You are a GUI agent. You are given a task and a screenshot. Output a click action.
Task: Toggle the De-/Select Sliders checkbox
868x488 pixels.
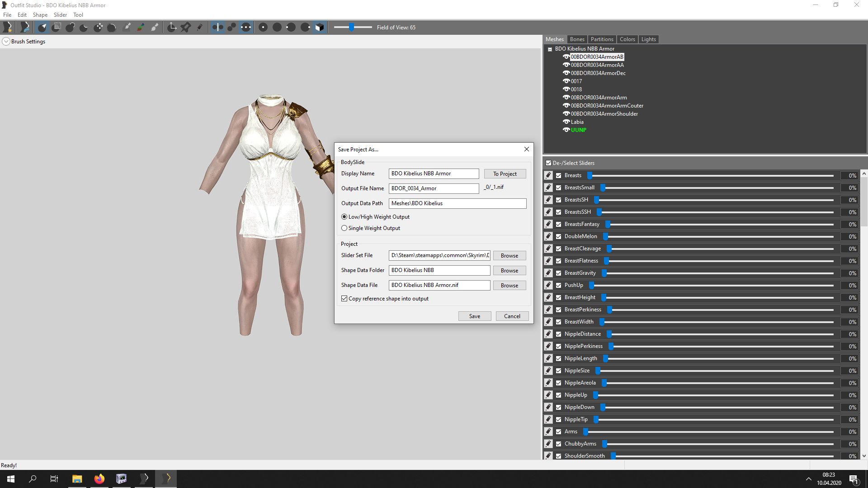tap(548, 163)
